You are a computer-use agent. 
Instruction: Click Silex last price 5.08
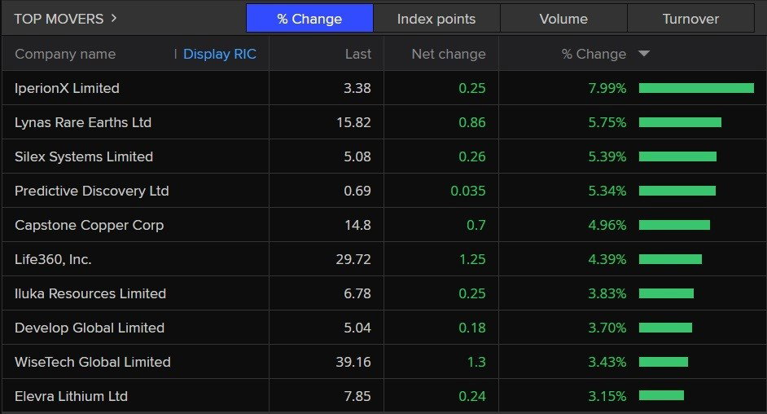pyautogui.click(x=357, y=156)
